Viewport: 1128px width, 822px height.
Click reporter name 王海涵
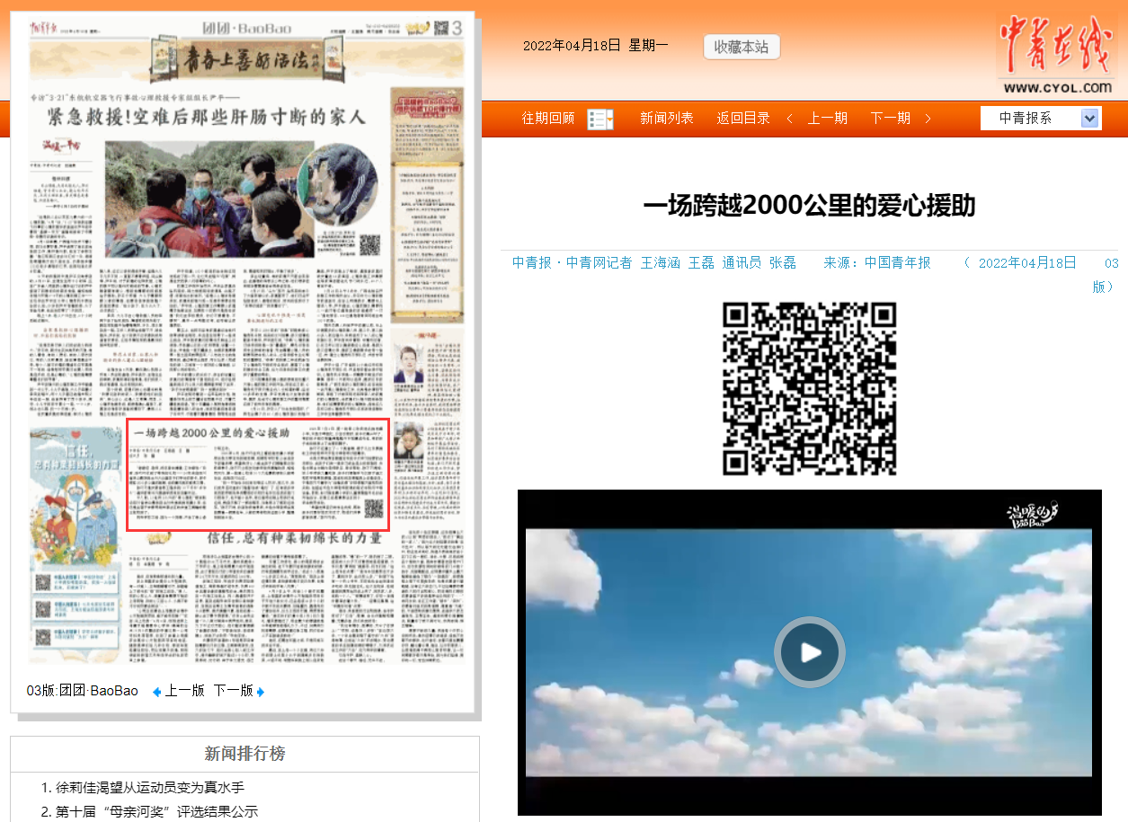point(660,263)
